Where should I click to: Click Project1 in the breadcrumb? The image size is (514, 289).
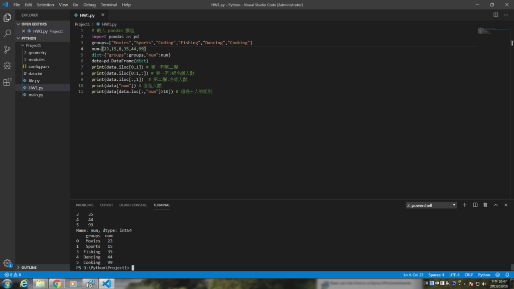click(x=82, y=24)
